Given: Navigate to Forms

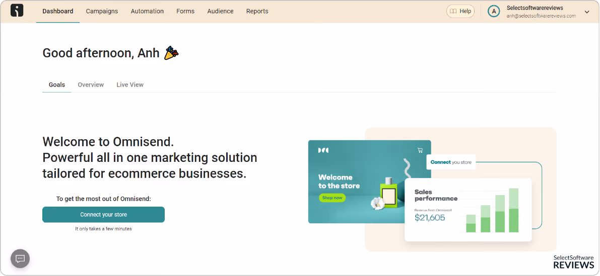Looking at the screenshot, I should click(x=185, y=12).
